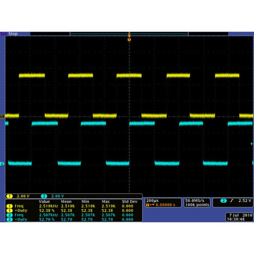Click the channel 1 yellow ground marker
Image resolution: width=254 pixels, height=254 pixels.
(2, 116)
